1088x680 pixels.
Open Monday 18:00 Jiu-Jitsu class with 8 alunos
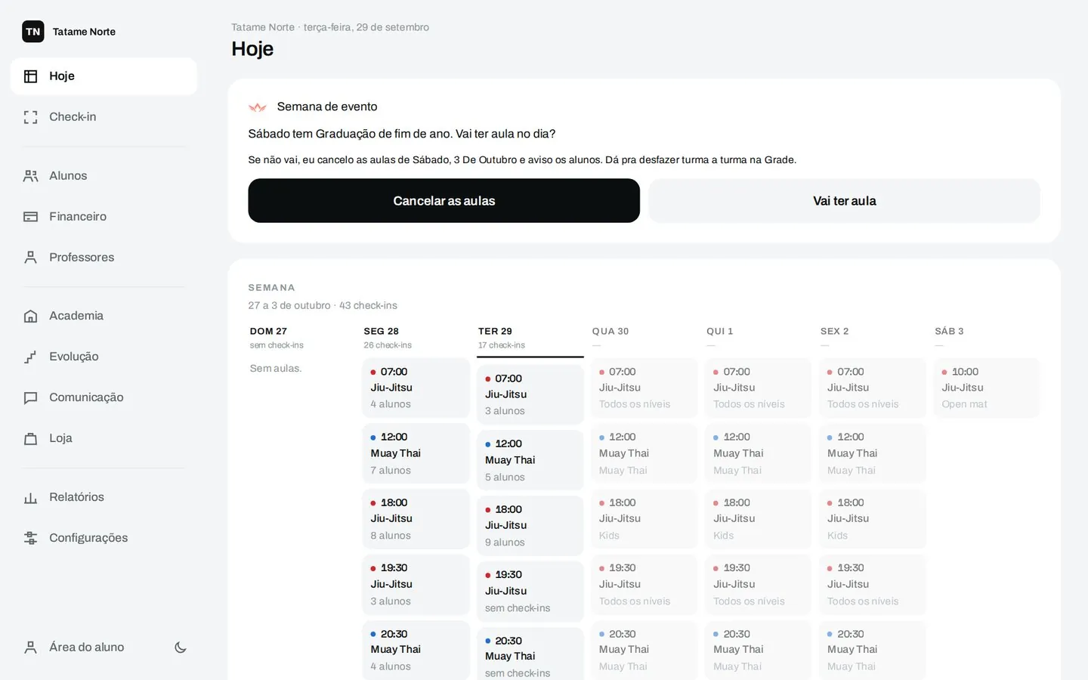[x=416, y=519]
